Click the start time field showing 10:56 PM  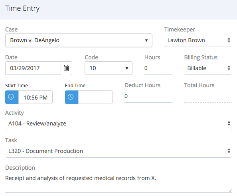coord(36,97)
